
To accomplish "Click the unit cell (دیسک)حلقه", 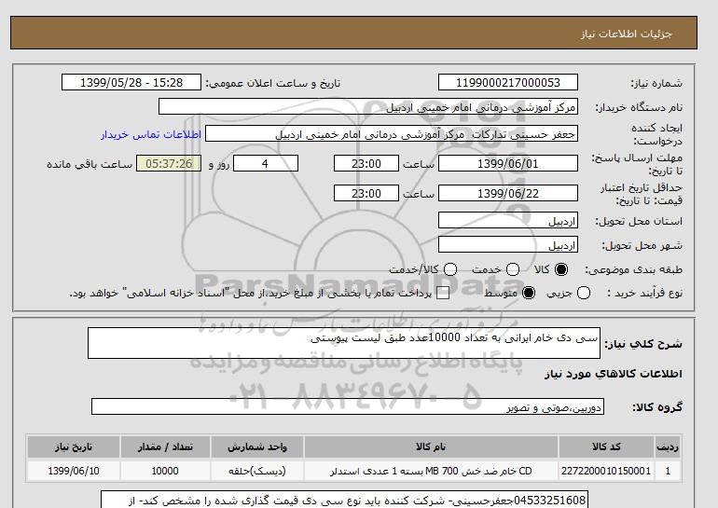I will [x=257, y=471].
